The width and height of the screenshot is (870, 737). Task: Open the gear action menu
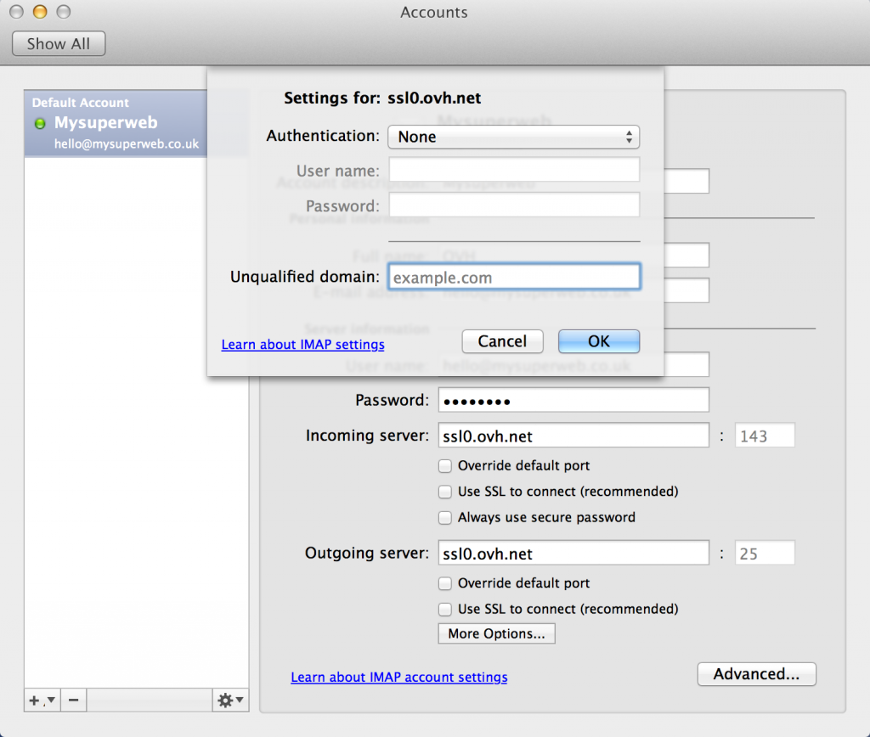point(230,700)
